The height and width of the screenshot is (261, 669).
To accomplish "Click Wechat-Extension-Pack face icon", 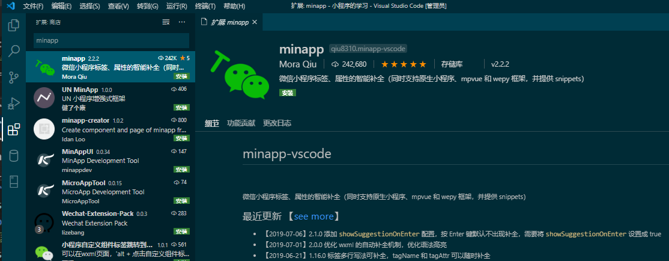I will [x=44, y=223].
